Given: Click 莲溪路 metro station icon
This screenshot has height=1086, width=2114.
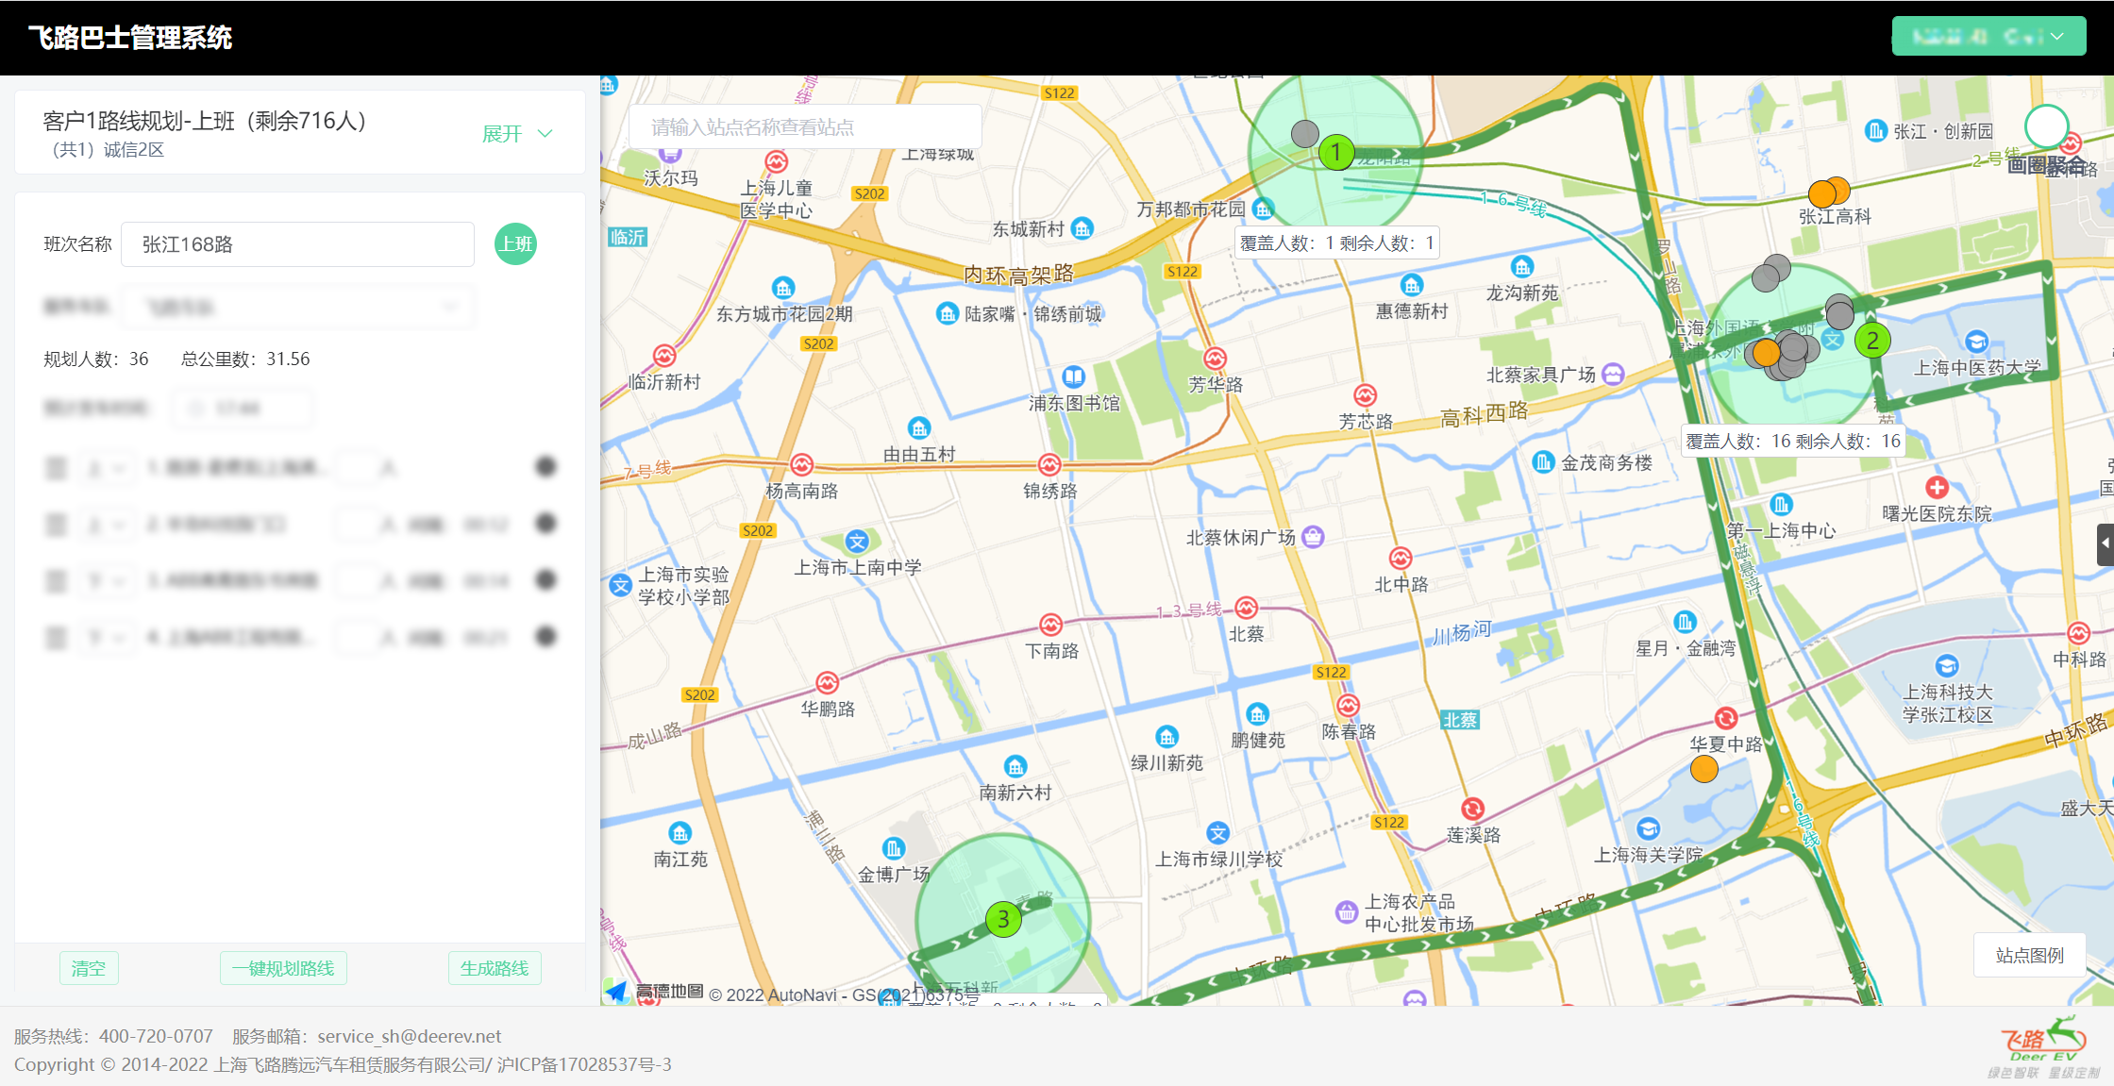Looking at the screenshot, I should (1473, 809).
